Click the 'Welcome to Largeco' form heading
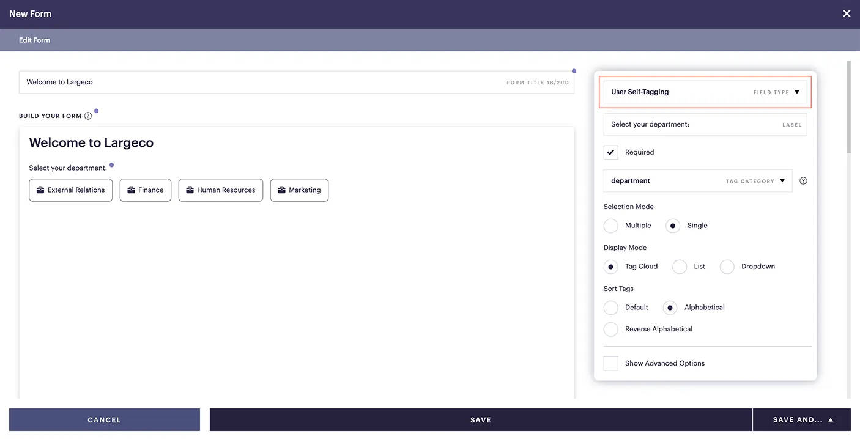The image size is (860, 439). 91,142
